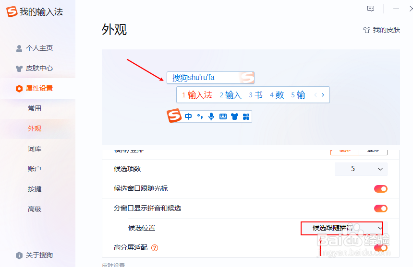Click the Sogou logo beside 我的输入法

point(12,12)
